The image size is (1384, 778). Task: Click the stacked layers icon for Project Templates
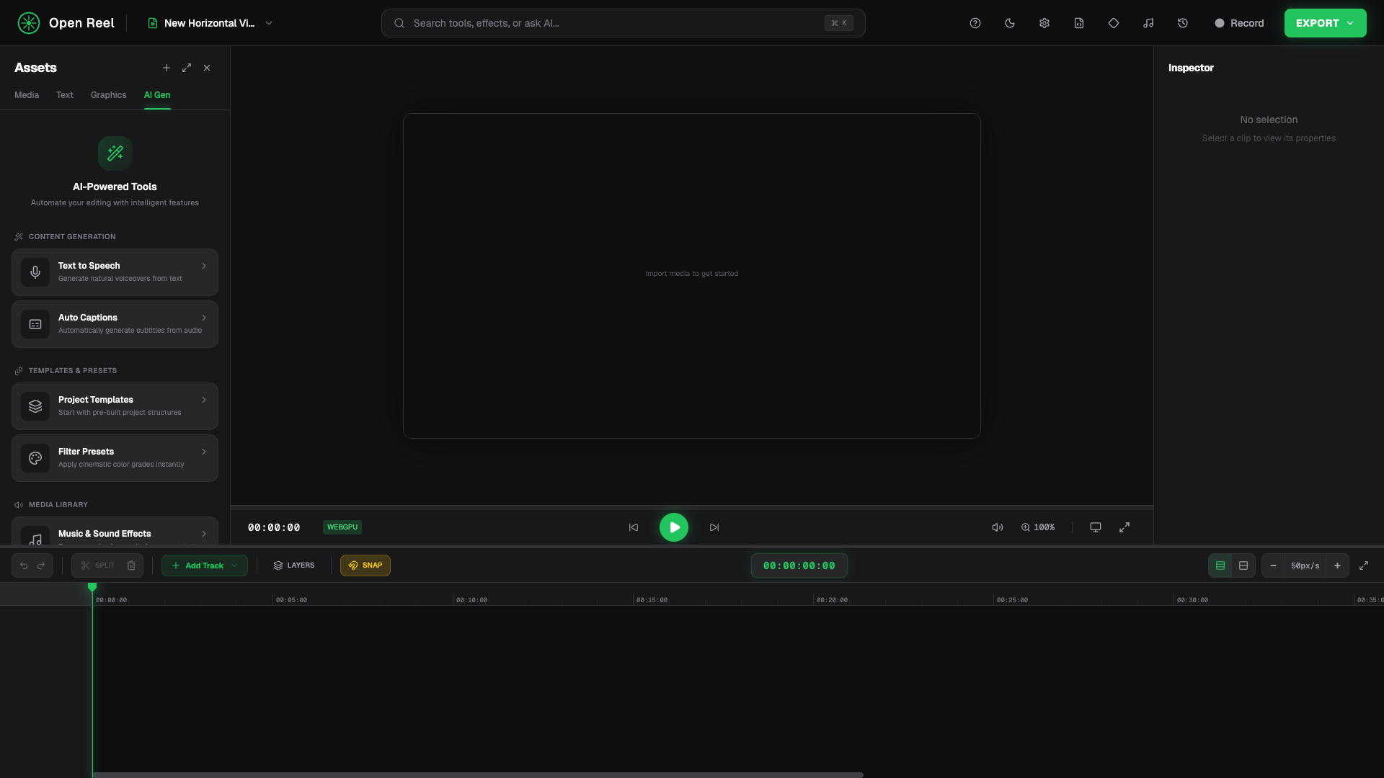pyautogui.click(x=35, y=406)
